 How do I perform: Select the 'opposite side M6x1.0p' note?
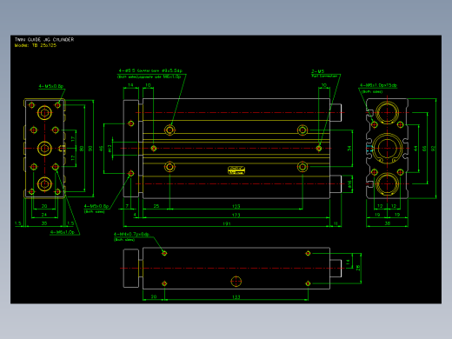point(159,76)
